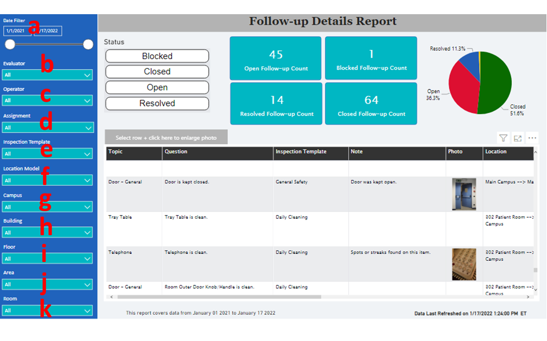The width and height of the screenshot is (547, 341).
Task: Click the filter funnel icon above the table
Action: click(x=503, y=138)
